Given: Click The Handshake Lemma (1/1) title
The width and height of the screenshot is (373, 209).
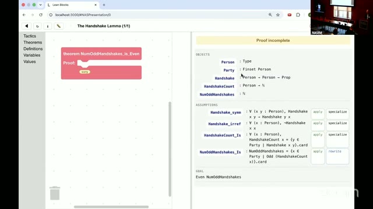Looking at the screenshot, I should [x=104, y=26].
